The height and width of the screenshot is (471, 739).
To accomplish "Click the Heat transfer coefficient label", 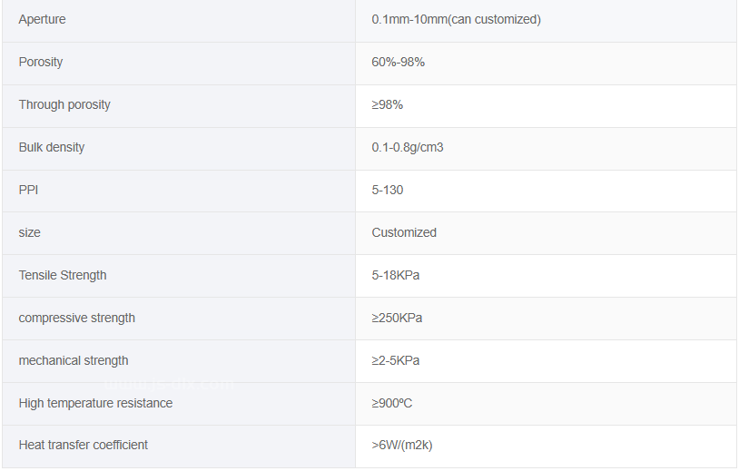I will tap(83, 445).
